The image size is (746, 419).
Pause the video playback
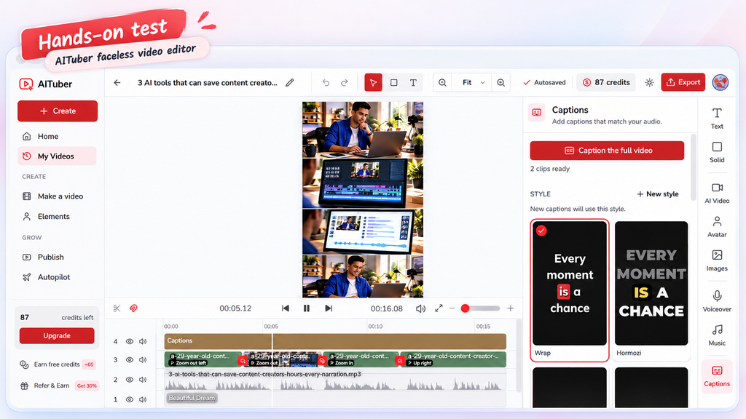coord(307,308)
